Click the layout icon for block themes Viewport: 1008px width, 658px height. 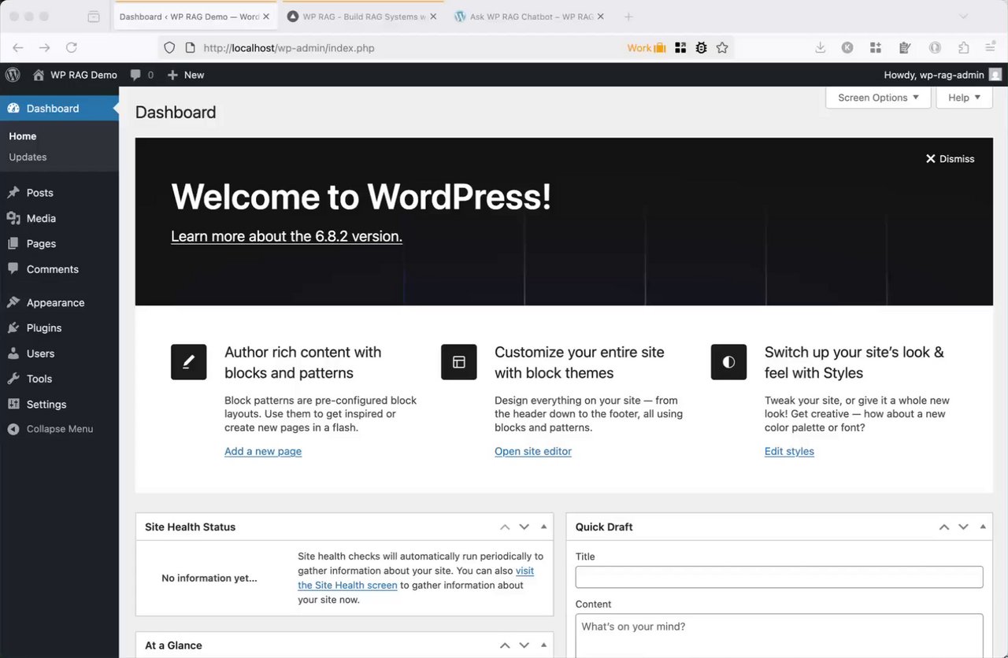[x=458, y=362]
